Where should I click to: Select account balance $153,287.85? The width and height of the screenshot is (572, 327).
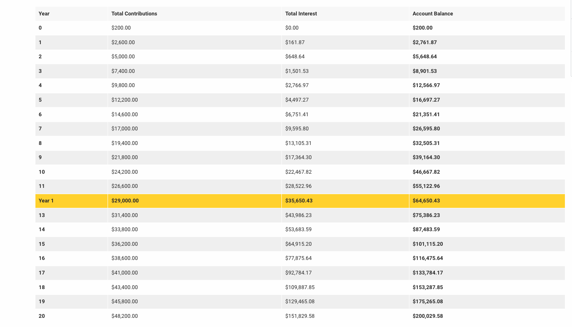click(x=428, y=287)
